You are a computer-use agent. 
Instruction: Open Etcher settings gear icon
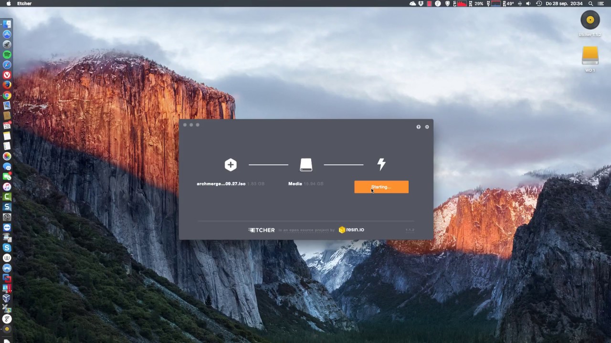[427, 127]
